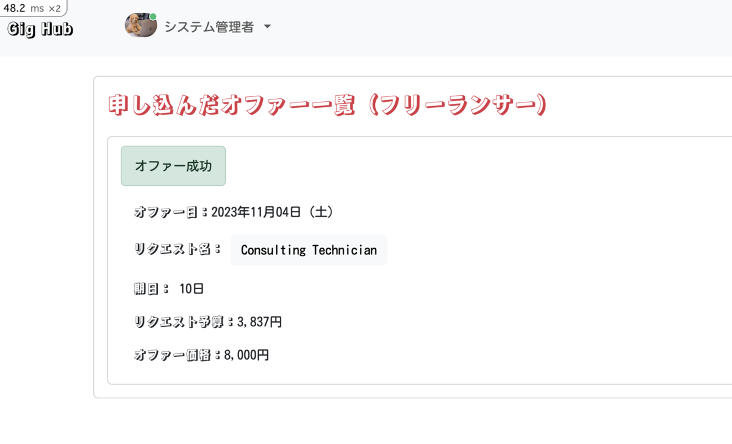Expand the システム管理者 dropdown caret
This screenshot has height=444, width=732.
(x=267, y=27)
